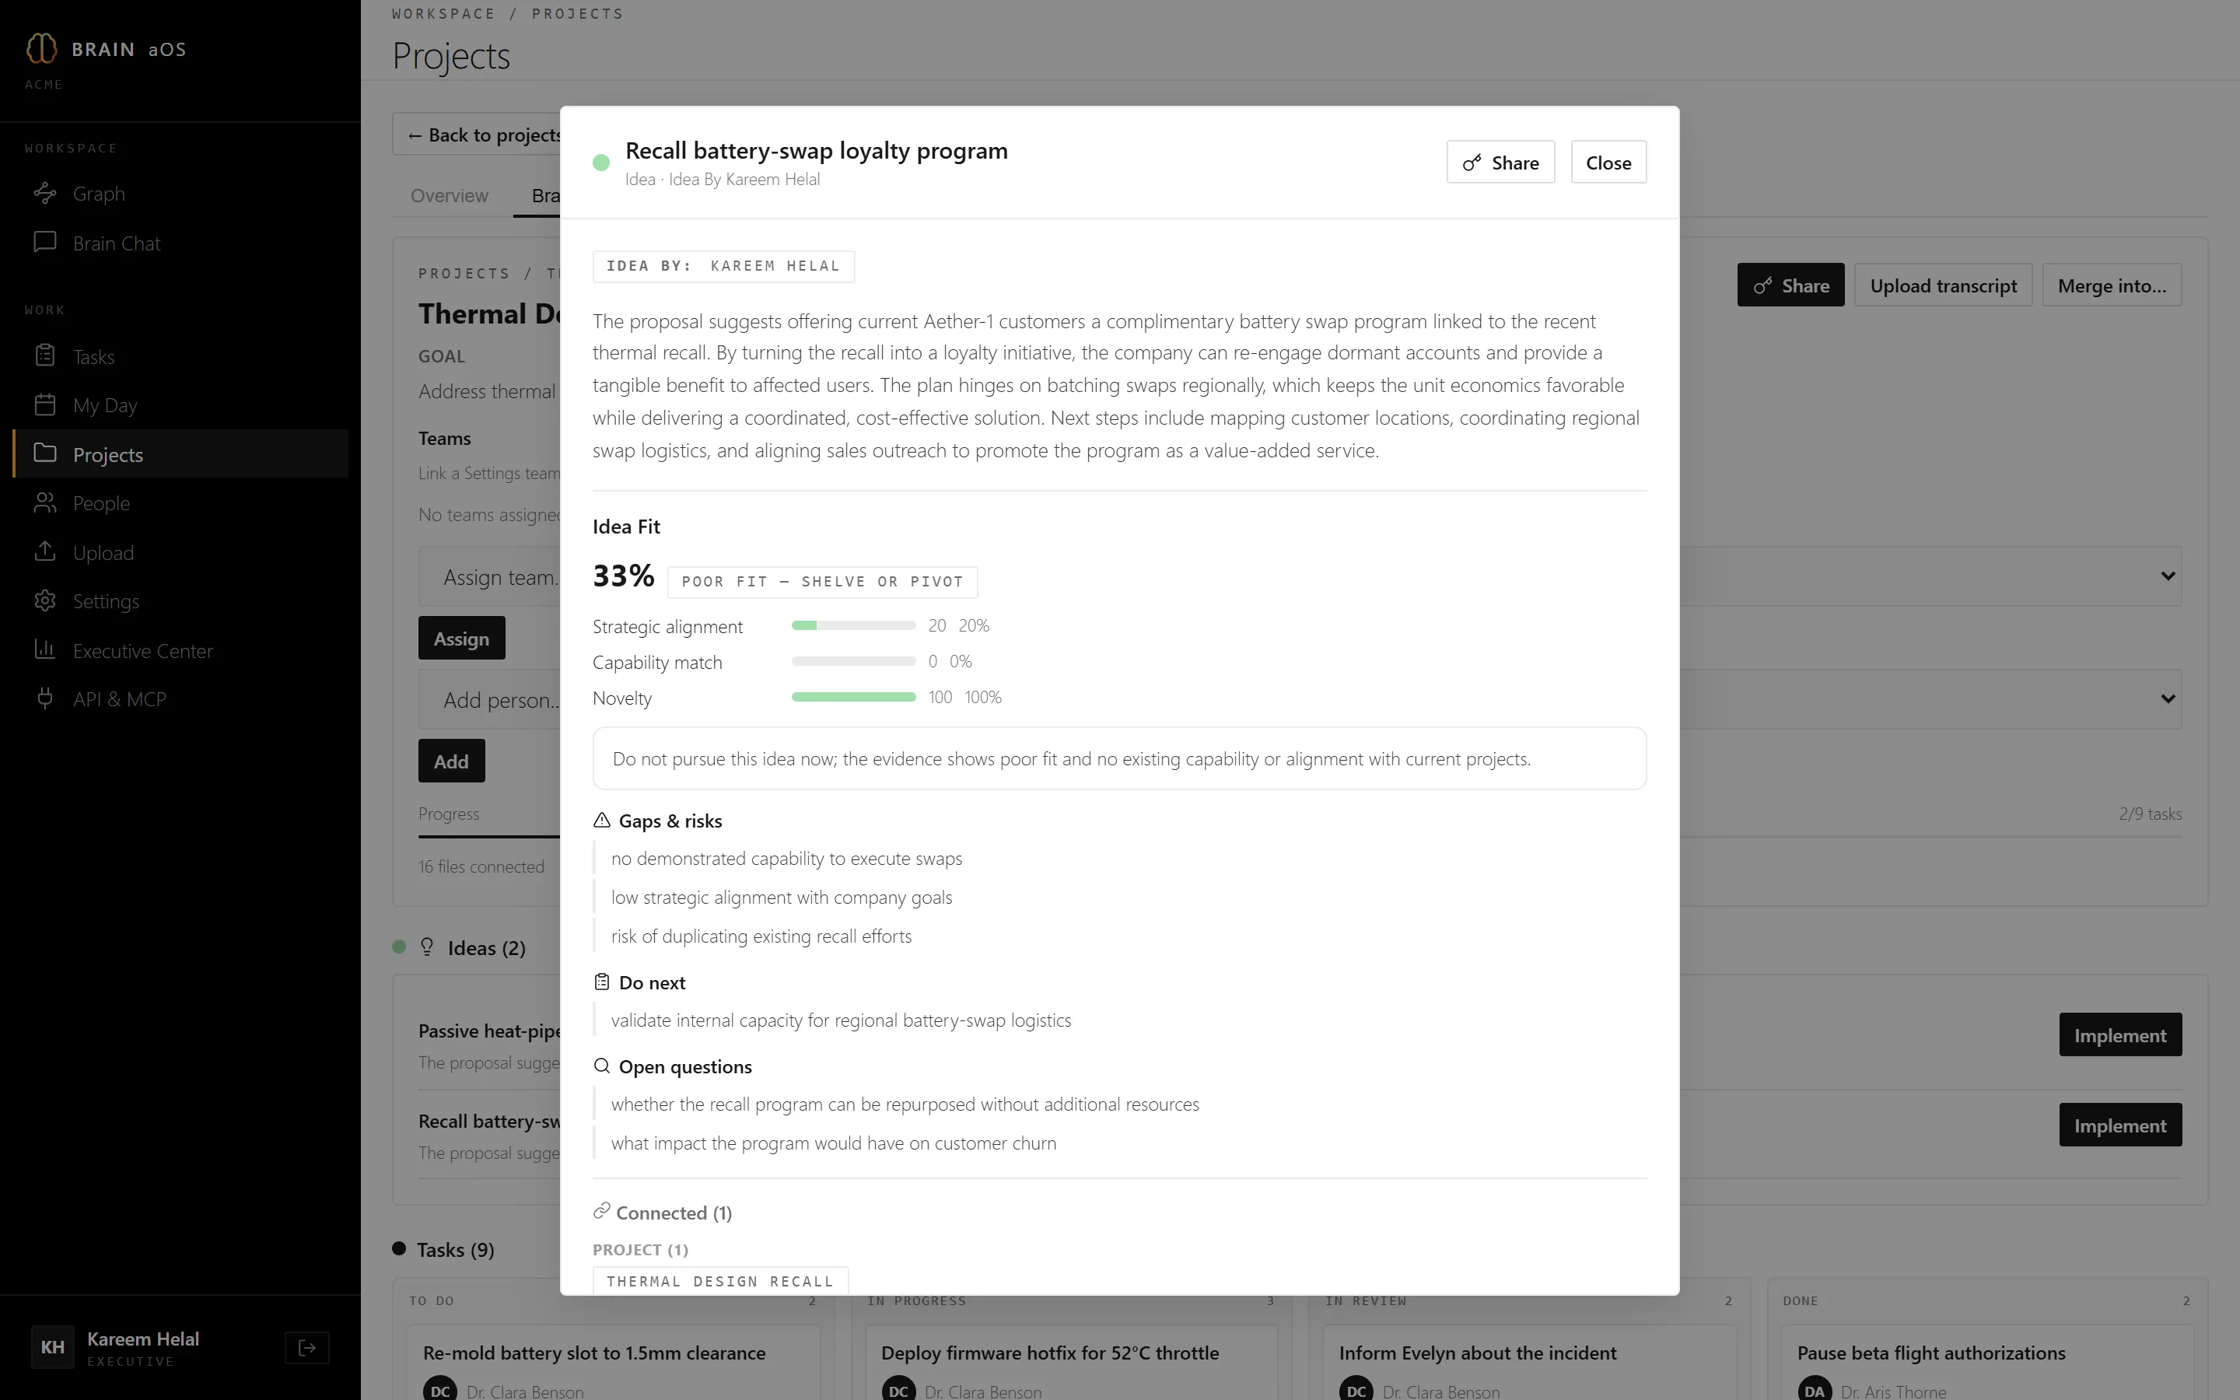Screen dimensions: 2240x1400
Task: Click the POOR FIT – SHELVE OR PIVOT badge
Action: click(822, 582)
